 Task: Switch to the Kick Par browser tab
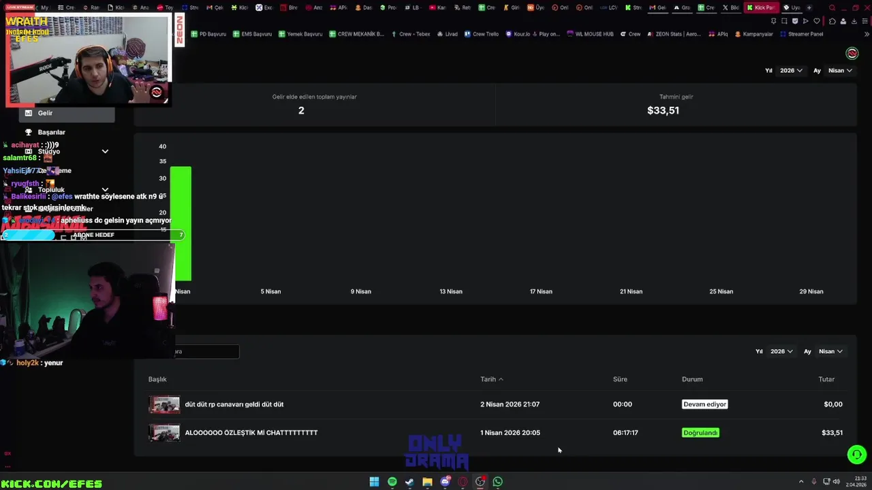pyautogui.click(x=761, y=7)
